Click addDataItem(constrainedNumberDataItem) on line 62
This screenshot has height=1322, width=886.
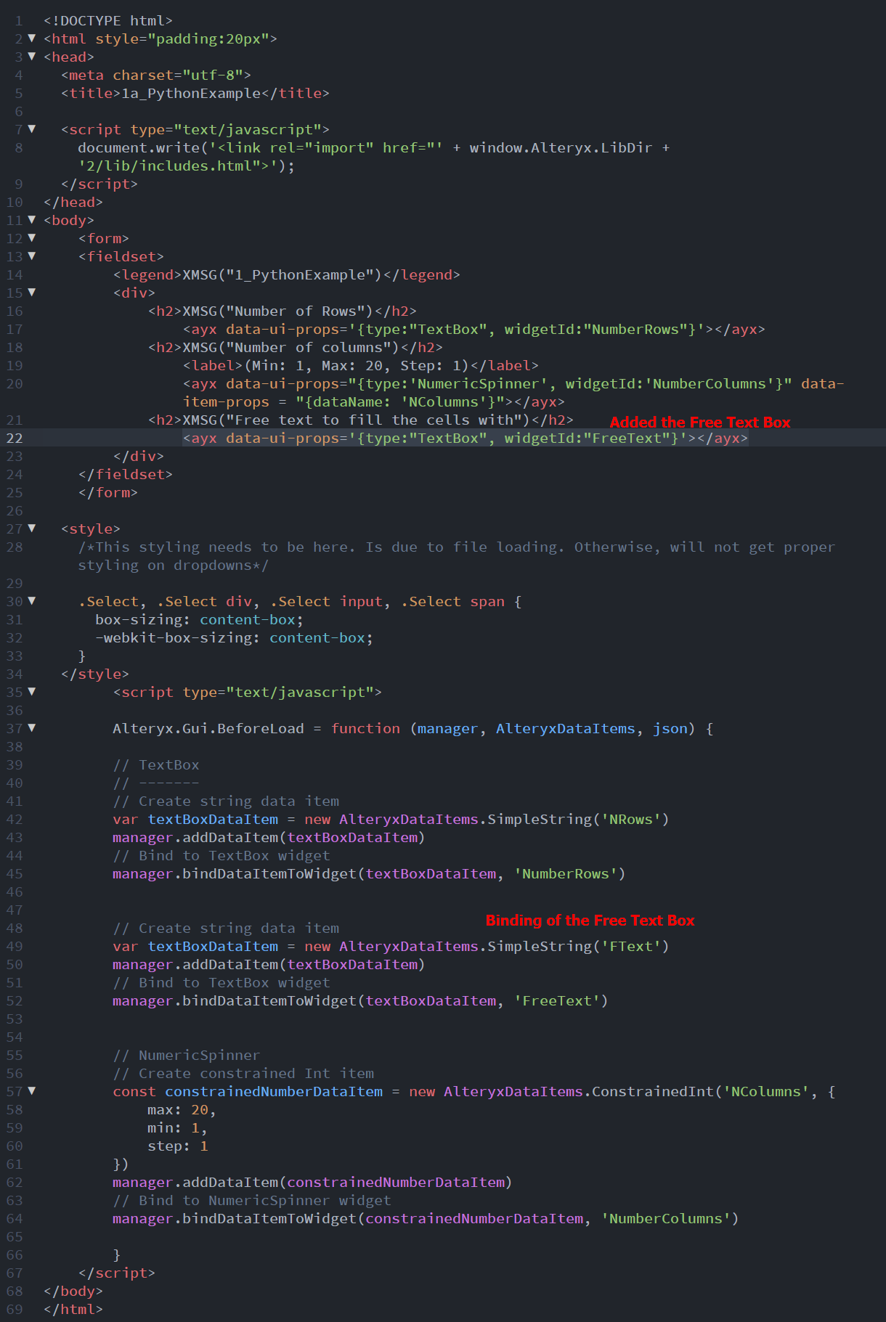point(348,1182)
